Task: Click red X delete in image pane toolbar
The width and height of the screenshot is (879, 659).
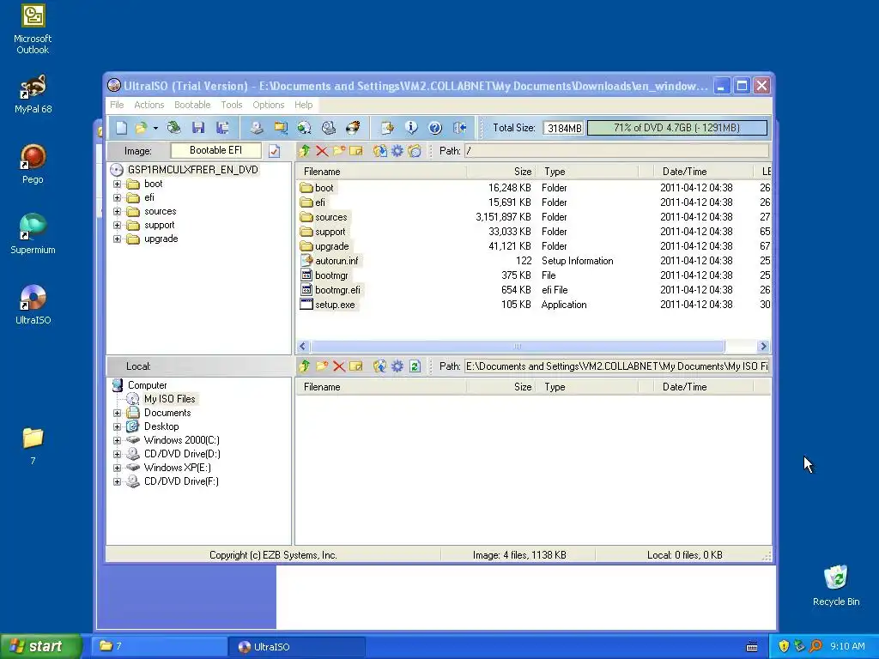Action: 322,151
